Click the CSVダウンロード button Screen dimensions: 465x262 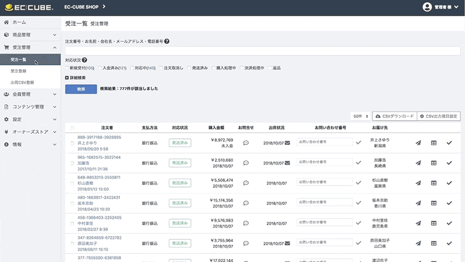395,116
